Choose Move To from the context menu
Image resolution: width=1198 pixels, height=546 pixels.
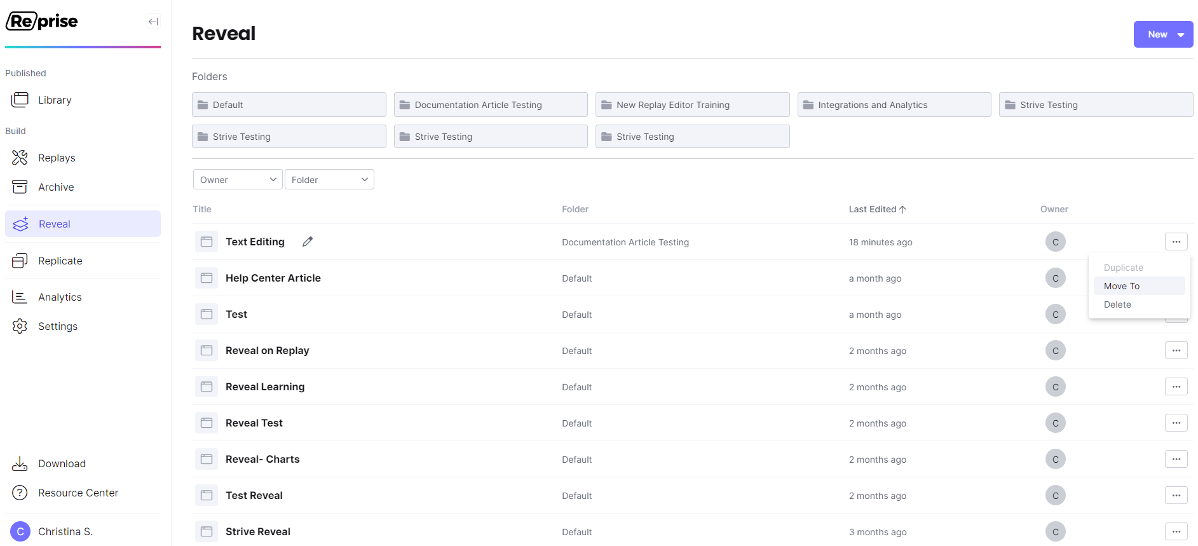tap(1140, 286)
